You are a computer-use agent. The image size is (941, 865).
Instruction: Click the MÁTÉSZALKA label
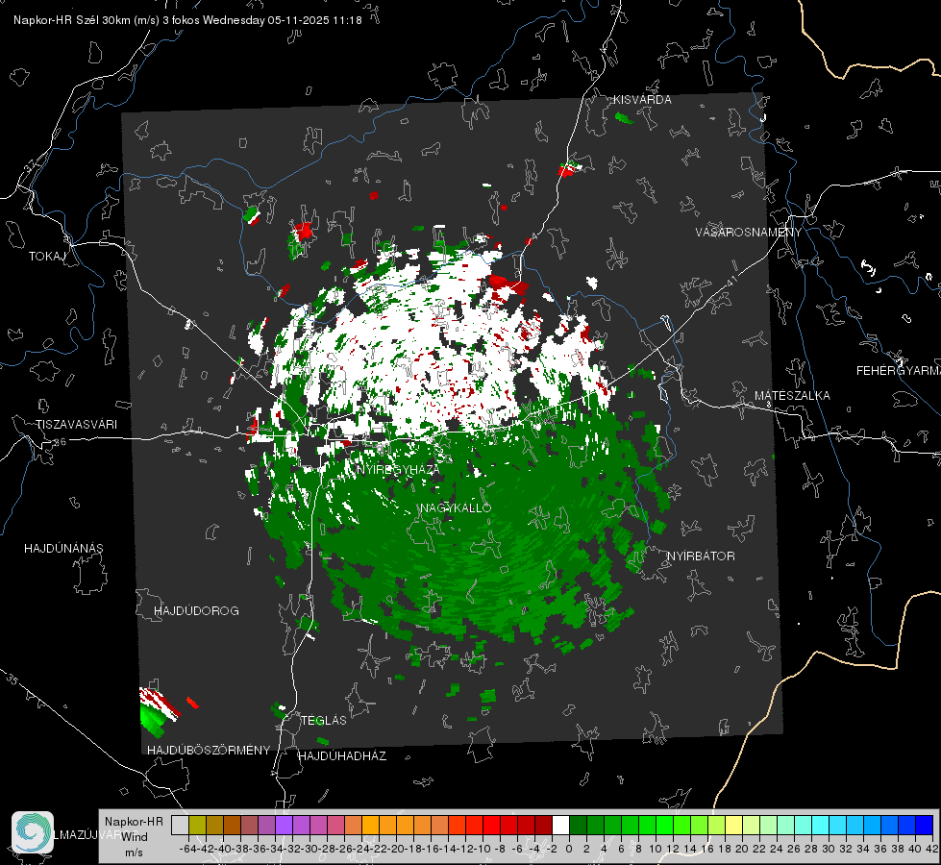coord(792,396)
